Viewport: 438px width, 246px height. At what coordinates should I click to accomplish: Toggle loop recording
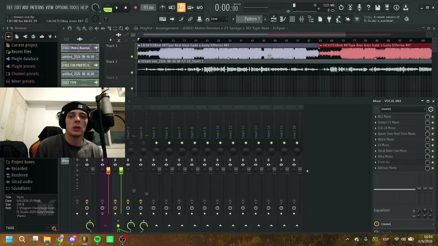[200, 8]
